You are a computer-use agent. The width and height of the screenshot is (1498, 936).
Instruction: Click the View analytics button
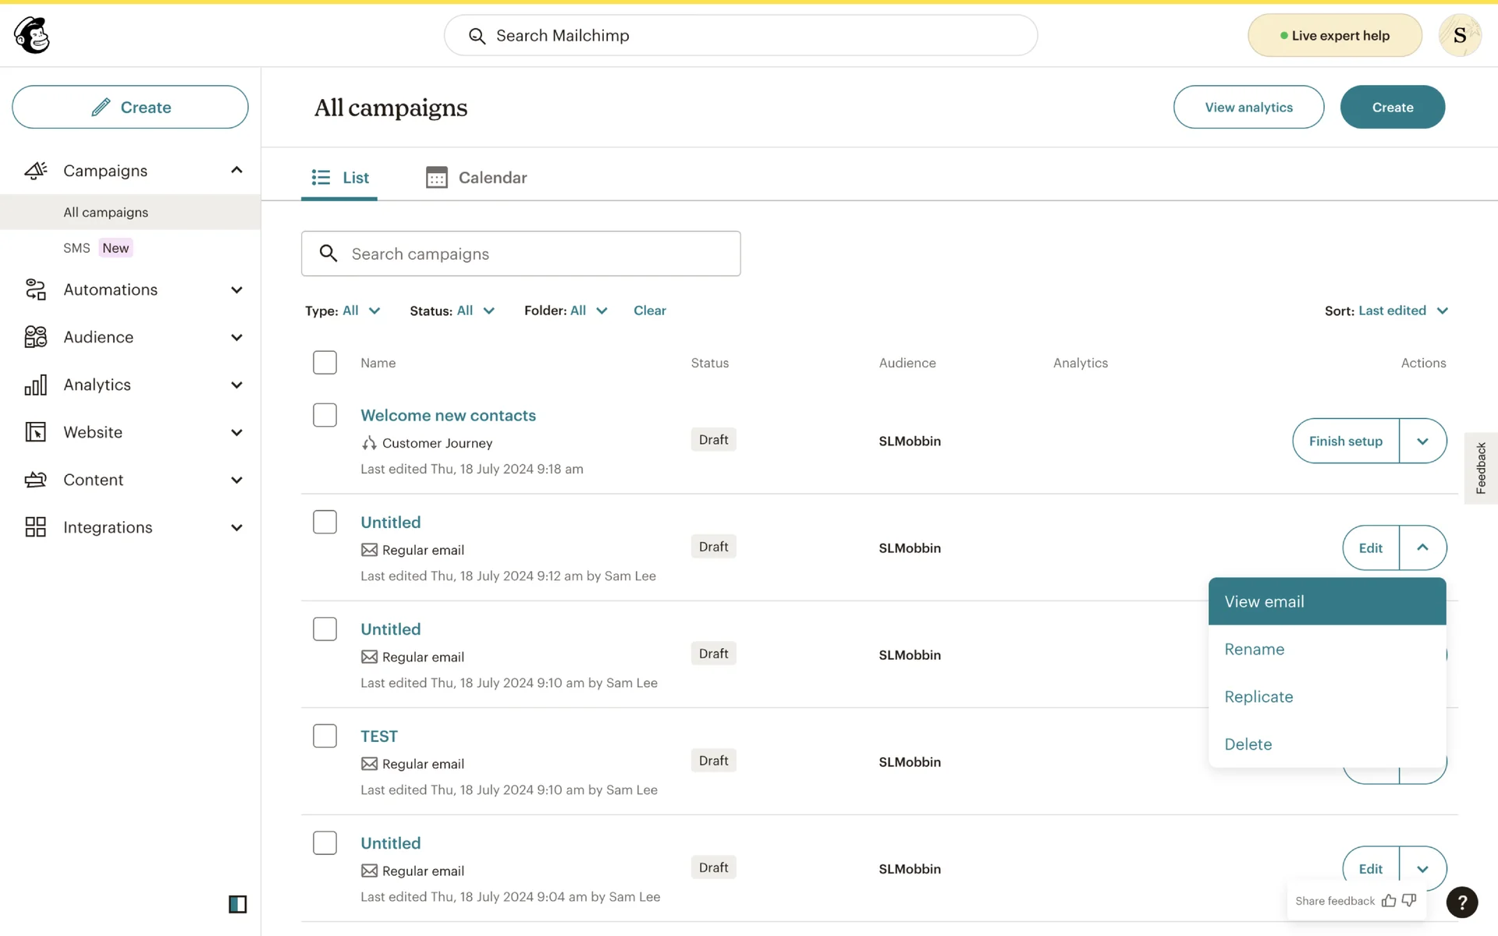pos(1248,107)
